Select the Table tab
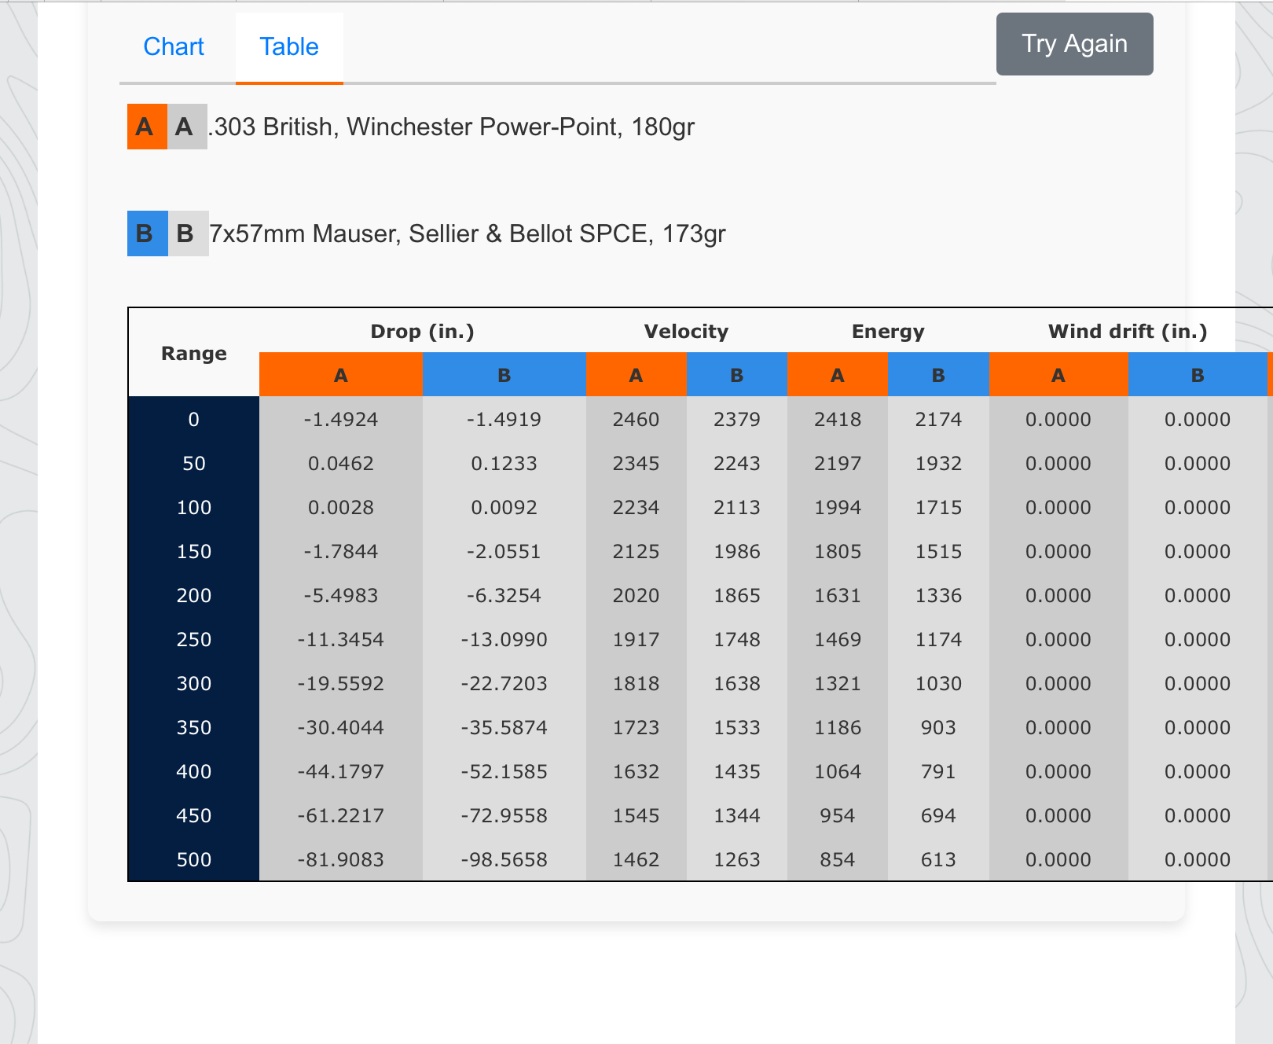 pyautogui.click(x=289, y=46)
